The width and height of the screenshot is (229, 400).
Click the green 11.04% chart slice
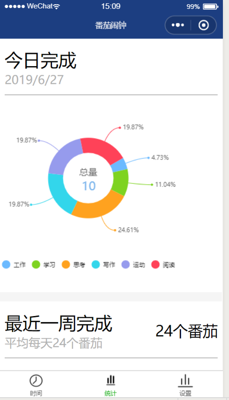point(120,181)
